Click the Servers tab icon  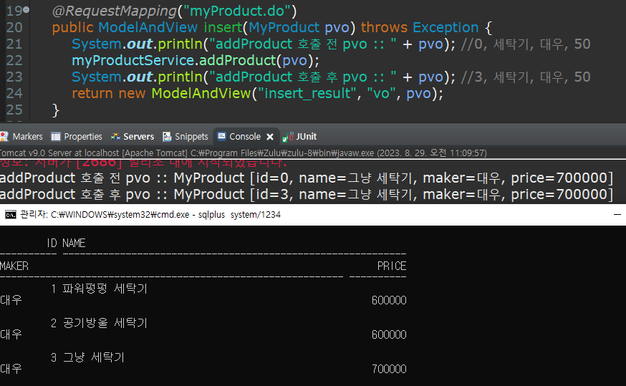[x=115, y=137]
